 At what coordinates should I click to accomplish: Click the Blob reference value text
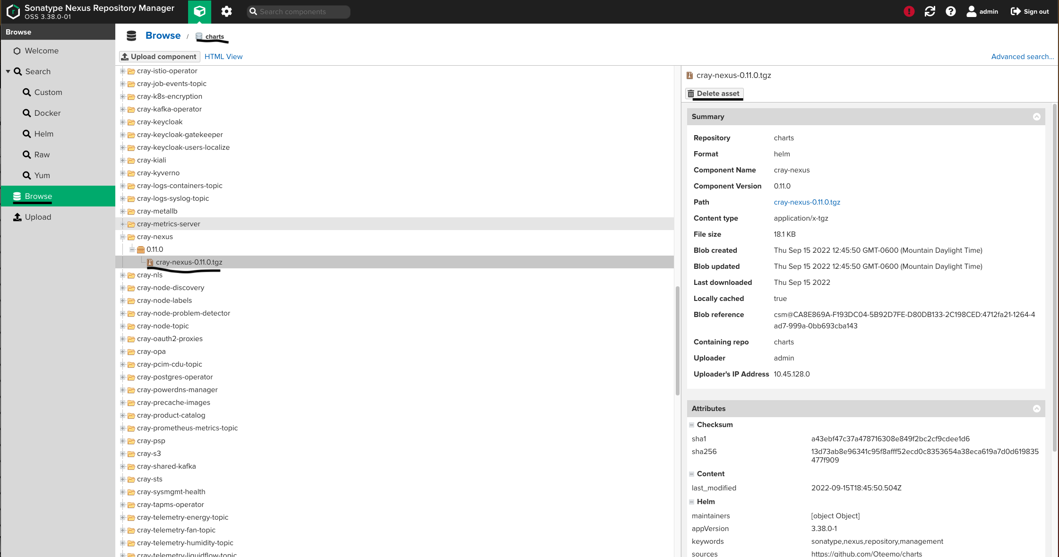tap(904, 320)
